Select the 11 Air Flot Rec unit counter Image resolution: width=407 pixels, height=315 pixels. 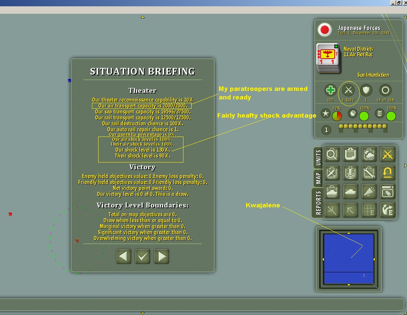point(328,58)
